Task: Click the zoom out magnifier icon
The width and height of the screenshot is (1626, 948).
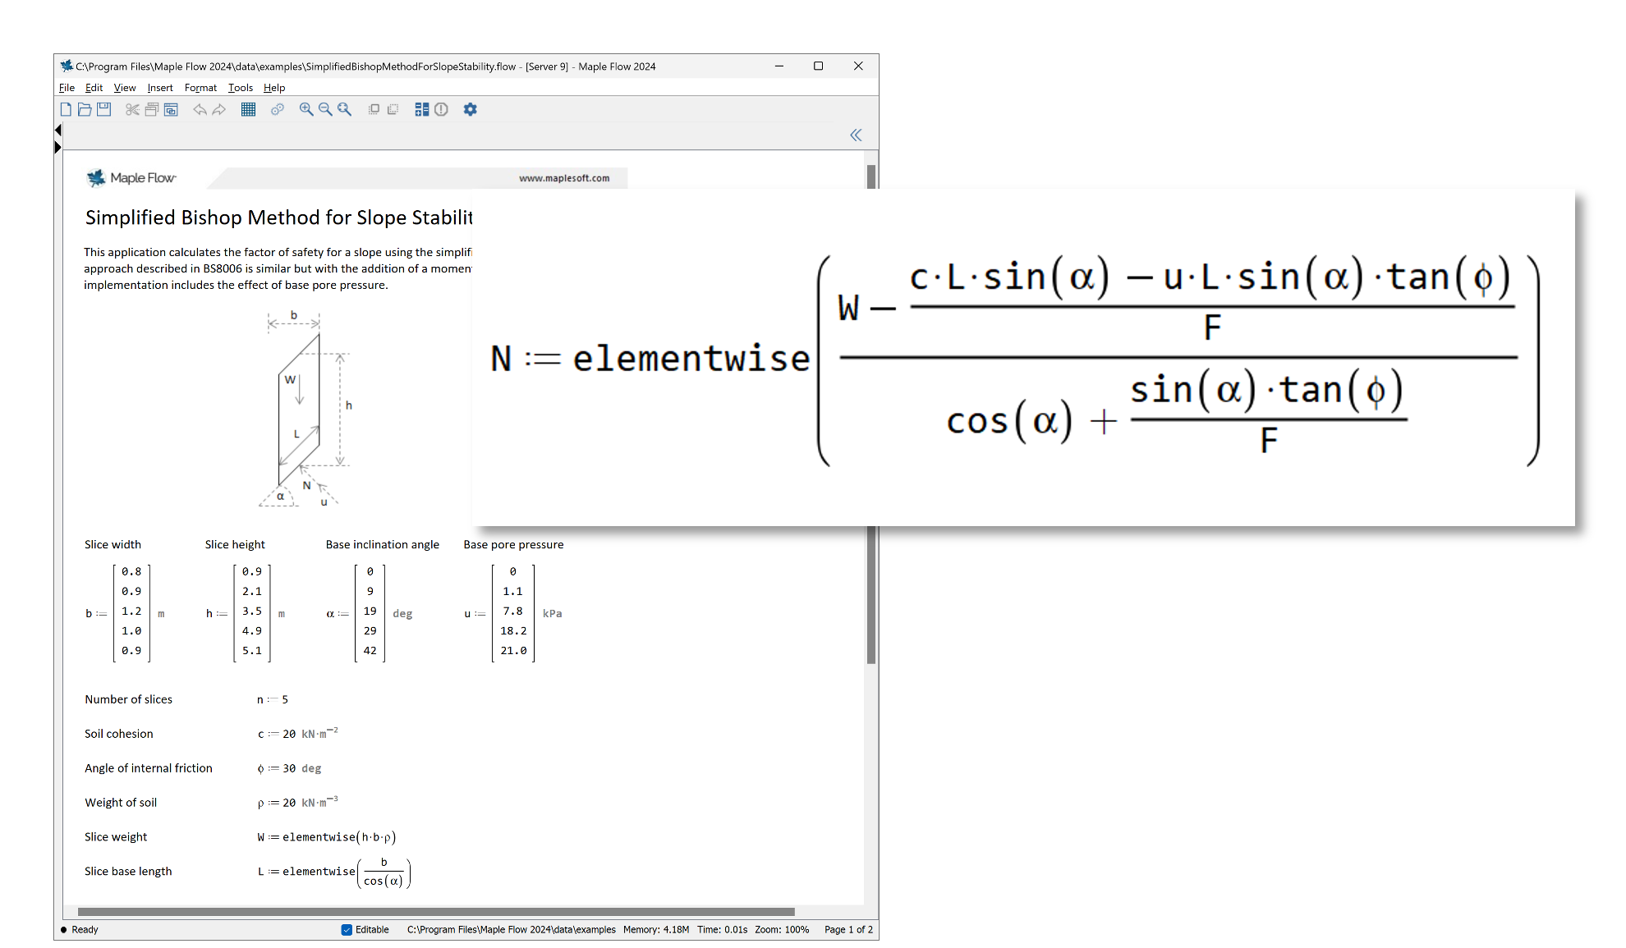Action: pyautogui.click(x=325, y=109)
